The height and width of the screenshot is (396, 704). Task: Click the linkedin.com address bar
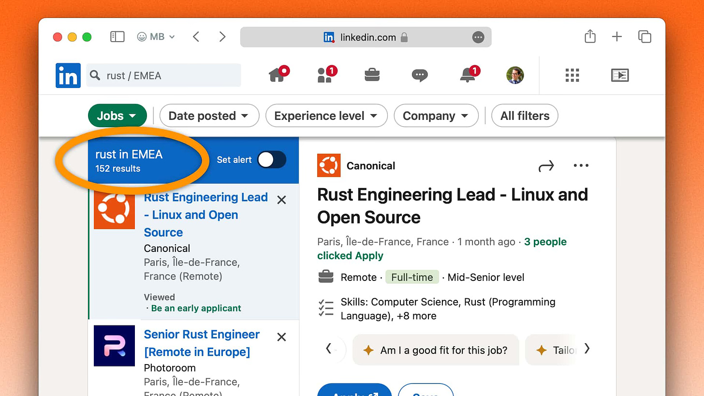point(366,37)
